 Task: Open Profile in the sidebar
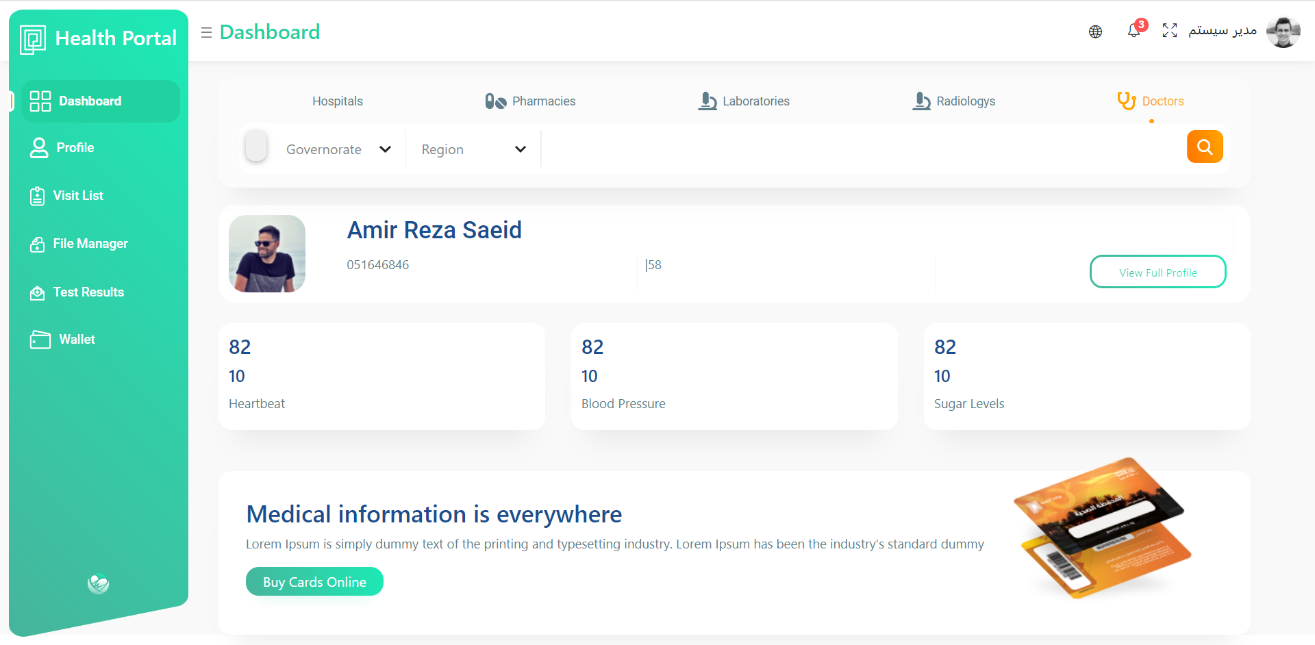75,148
